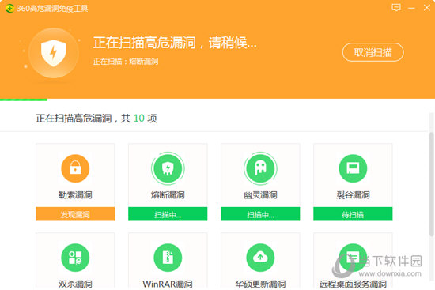Select the 勒索漏洞 lock icon

click(x=75, y=168)
